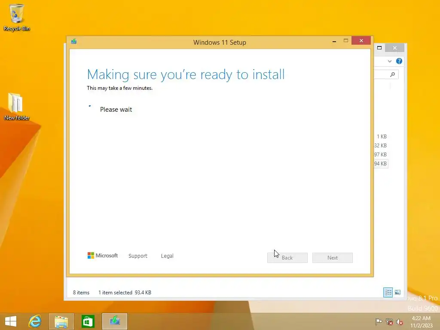Minimize the Windows 11 Setup window

[334, 41]
